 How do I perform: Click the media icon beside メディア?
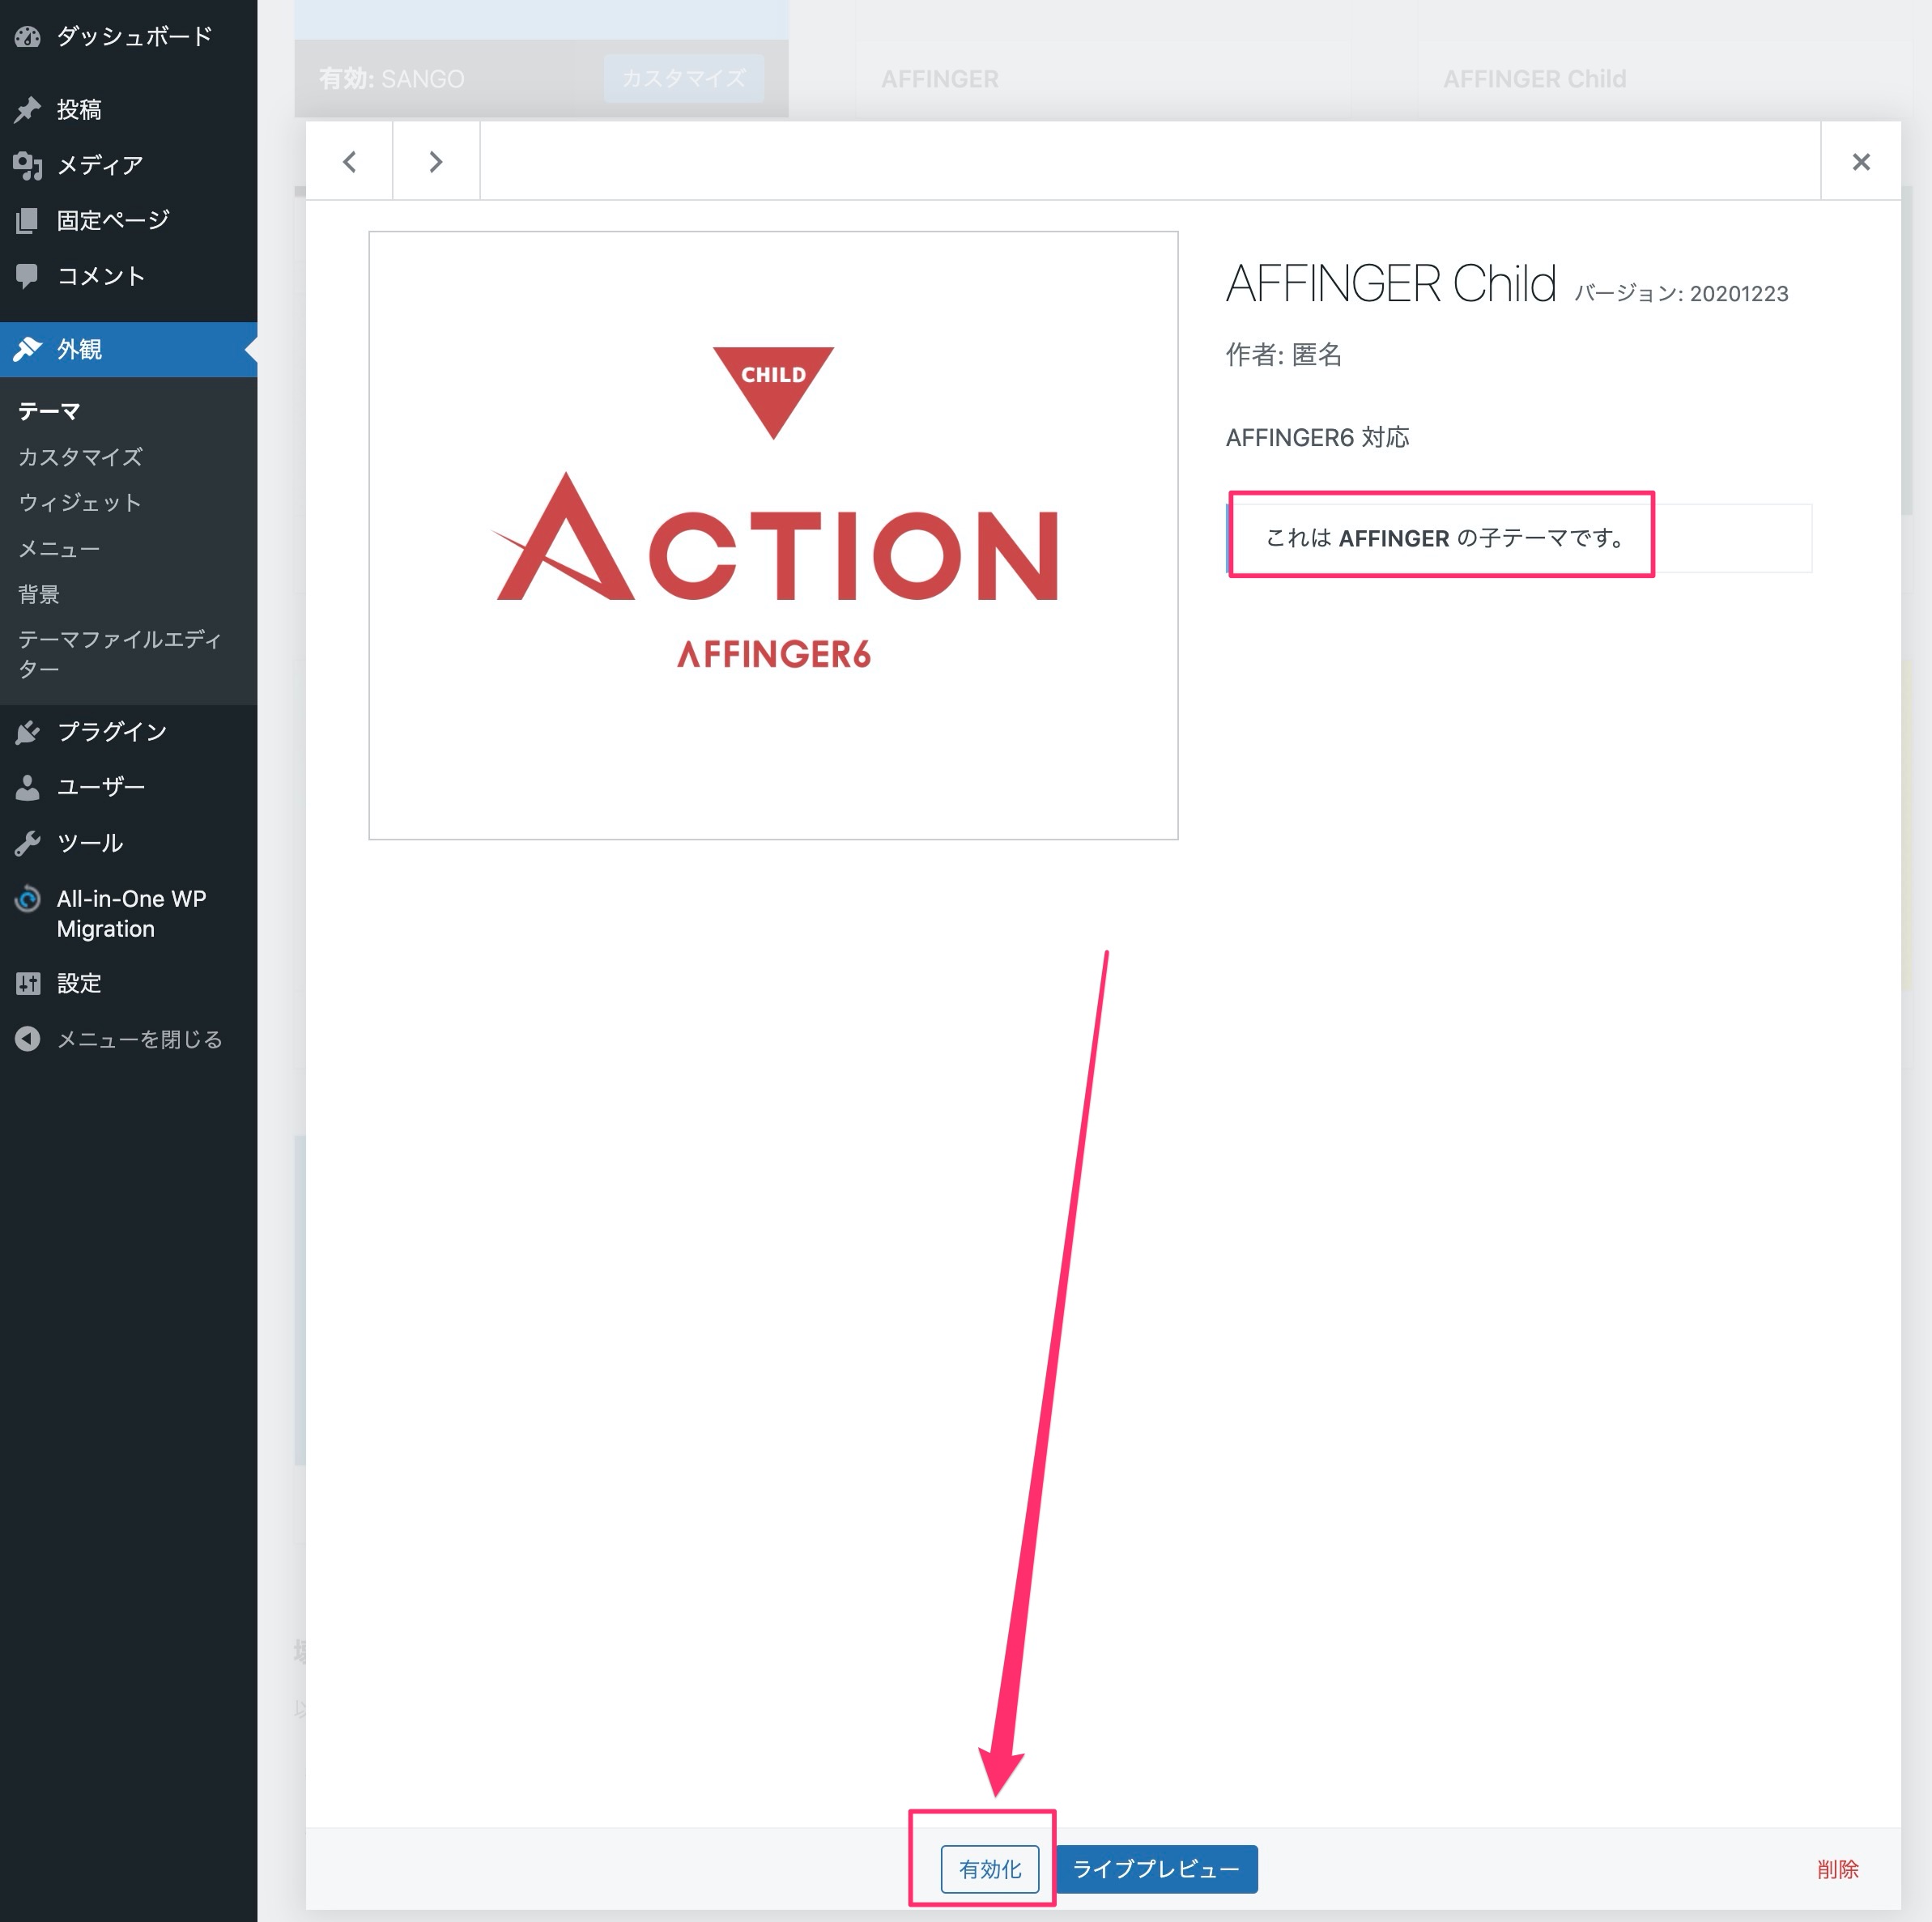point(28,165)
